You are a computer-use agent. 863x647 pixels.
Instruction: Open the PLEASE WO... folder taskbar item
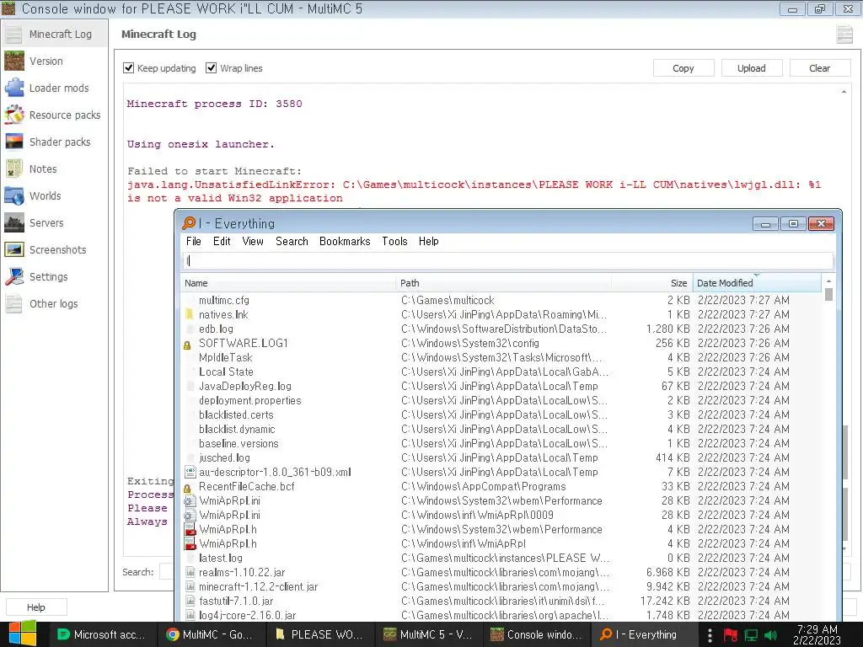pos(319,634)
